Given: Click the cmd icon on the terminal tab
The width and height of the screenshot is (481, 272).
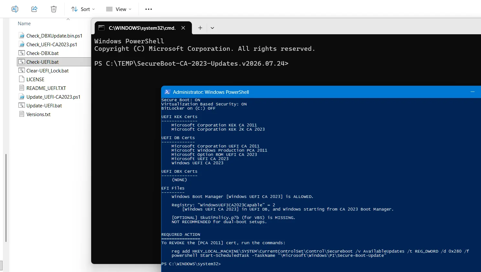Looking at the screenshot, I should coord(101,28).
